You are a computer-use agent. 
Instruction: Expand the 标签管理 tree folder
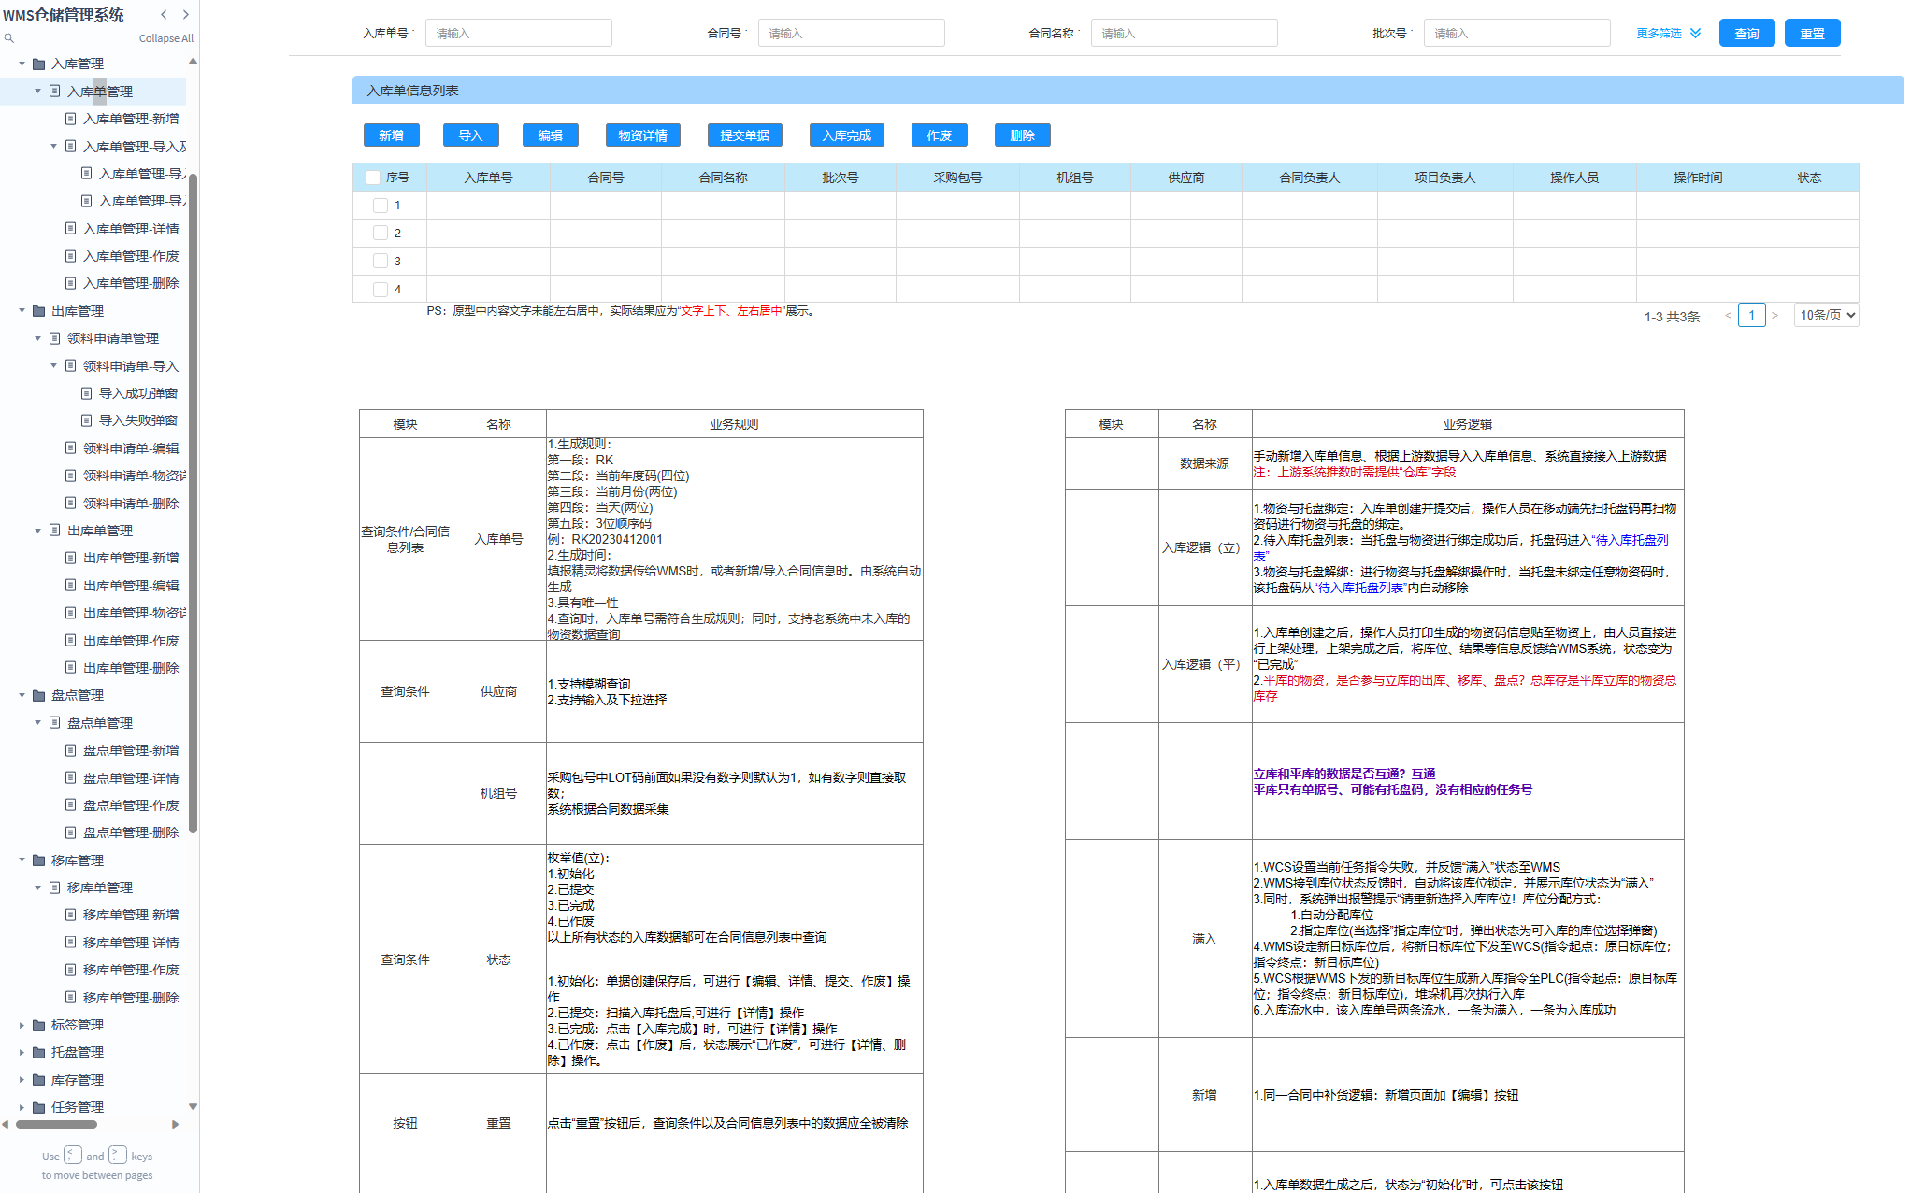[22, 1025]
